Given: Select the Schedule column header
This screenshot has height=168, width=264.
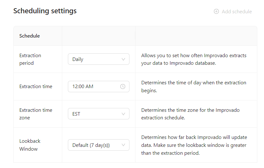Looking at the screenshot, I should tap(30, 36).
